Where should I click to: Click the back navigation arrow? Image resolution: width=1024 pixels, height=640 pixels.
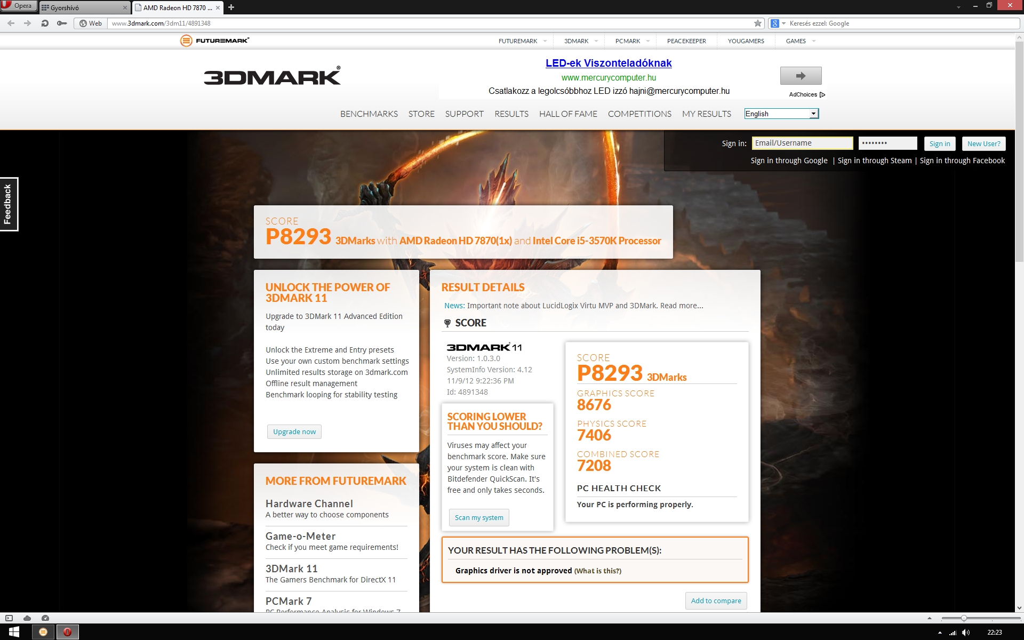pyautogui.click(x=11, y=23)
